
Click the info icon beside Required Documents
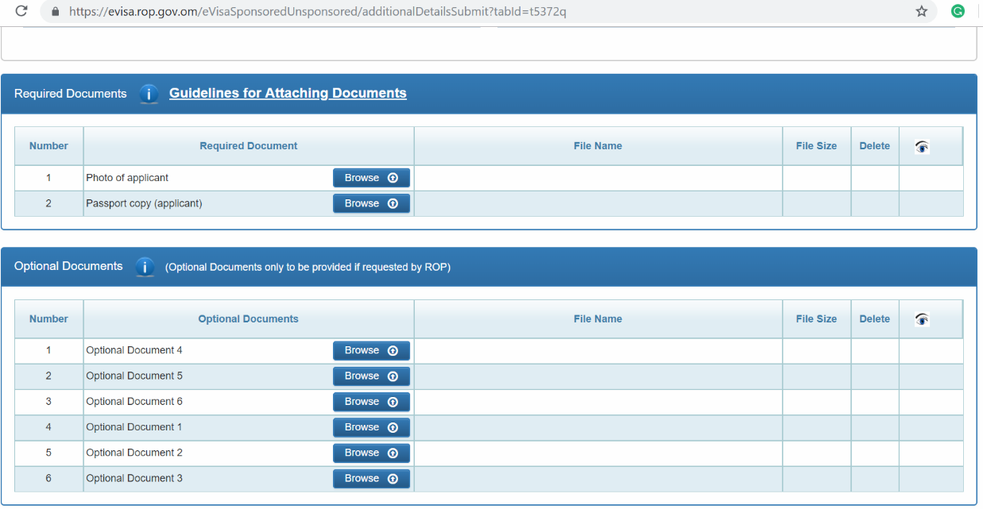click(149, 94)
